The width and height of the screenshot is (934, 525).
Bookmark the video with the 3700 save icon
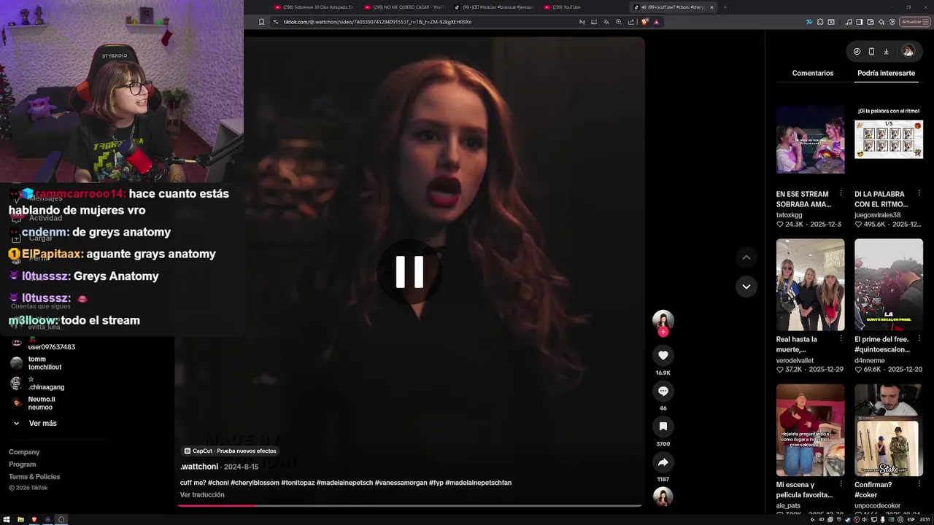click(x=663, y=427)
